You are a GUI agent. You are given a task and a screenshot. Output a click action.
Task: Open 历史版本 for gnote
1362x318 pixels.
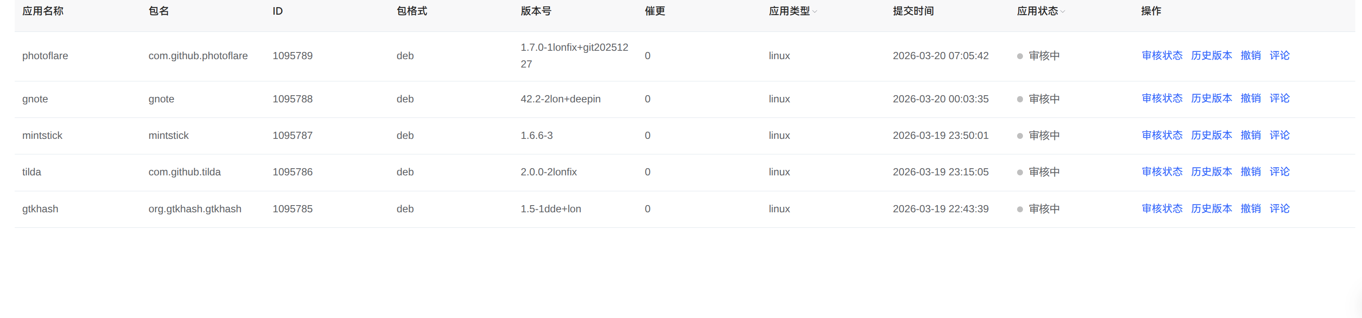pos(1211,99)
